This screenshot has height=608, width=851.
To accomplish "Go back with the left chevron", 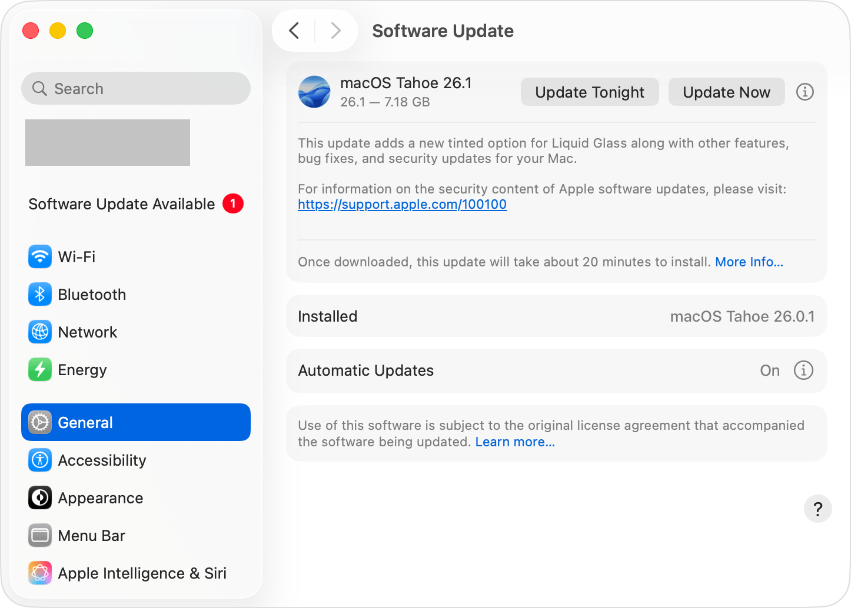I will [294, 31].
